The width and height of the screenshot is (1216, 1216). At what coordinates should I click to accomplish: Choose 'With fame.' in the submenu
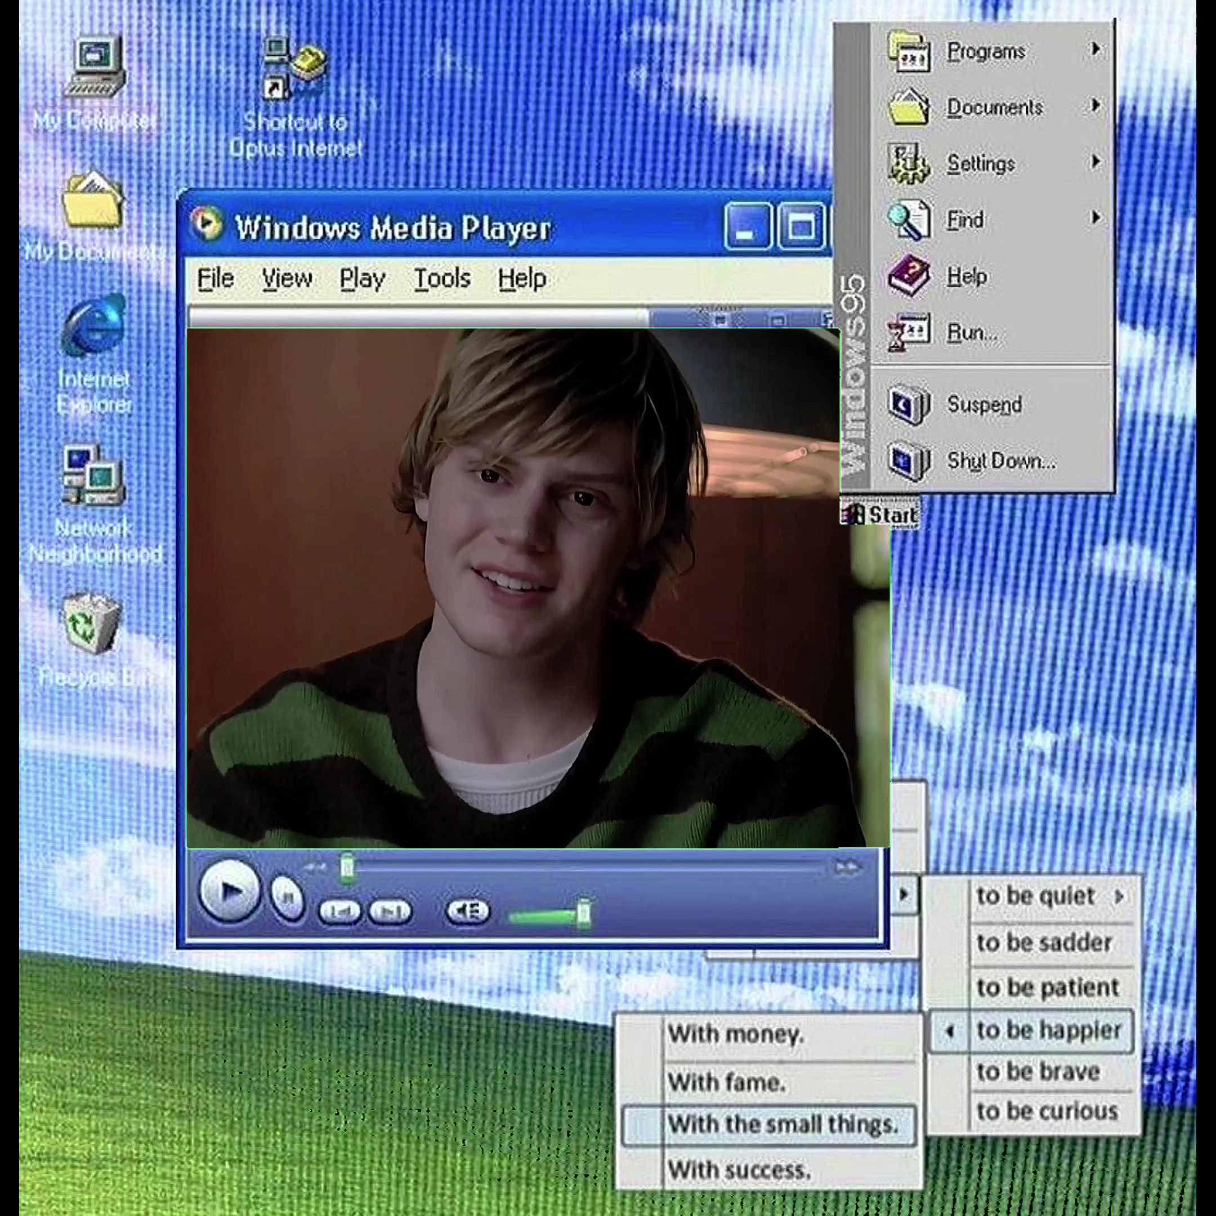tap(726, 1083)
